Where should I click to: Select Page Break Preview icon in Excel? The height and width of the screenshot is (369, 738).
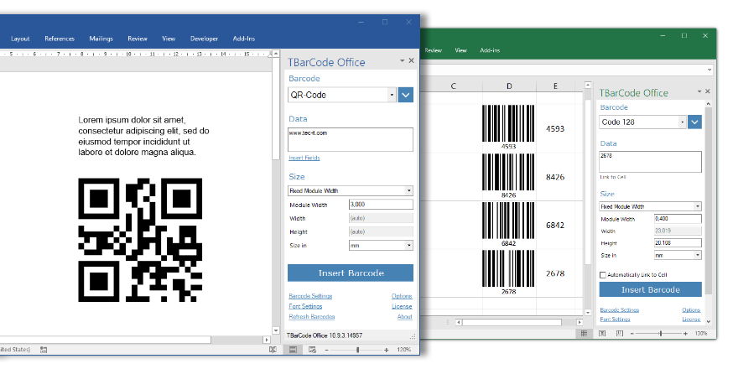pyautogui.click(x=620, y=333)
